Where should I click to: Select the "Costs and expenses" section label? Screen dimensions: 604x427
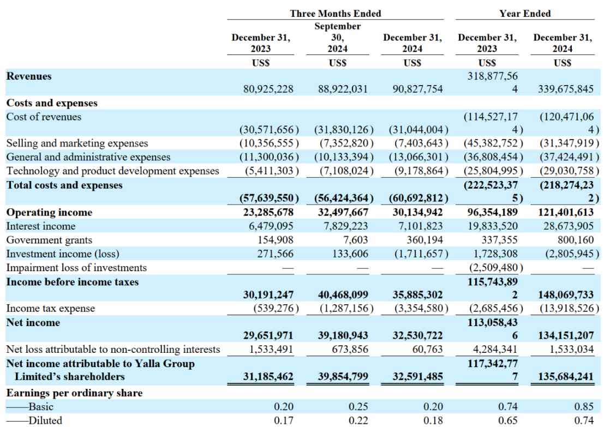[52, 103]
